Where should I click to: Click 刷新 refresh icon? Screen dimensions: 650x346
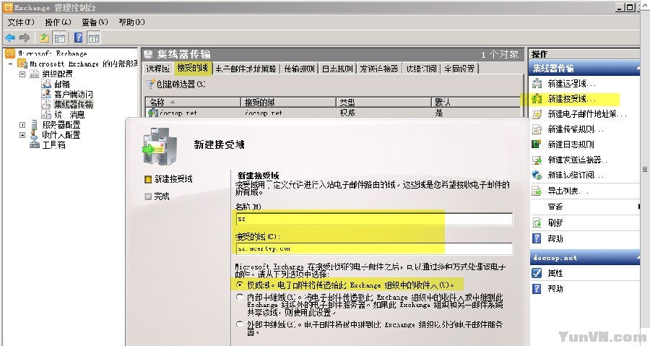[x=537, y=222]
